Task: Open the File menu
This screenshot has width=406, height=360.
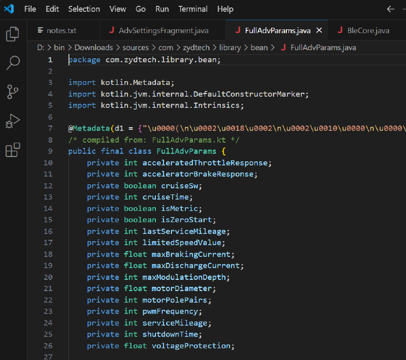Action: [x=30, y=9]
